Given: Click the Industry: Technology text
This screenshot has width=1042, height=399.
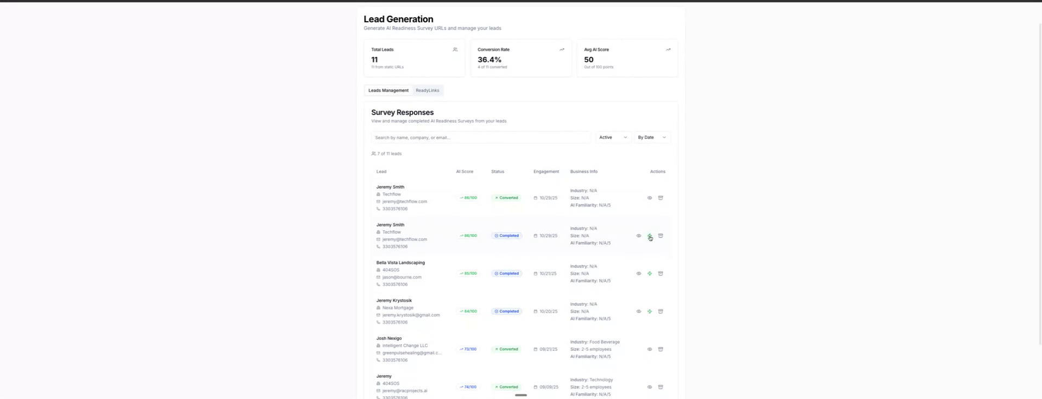Looking at the screenshot, I should [592, 380].
